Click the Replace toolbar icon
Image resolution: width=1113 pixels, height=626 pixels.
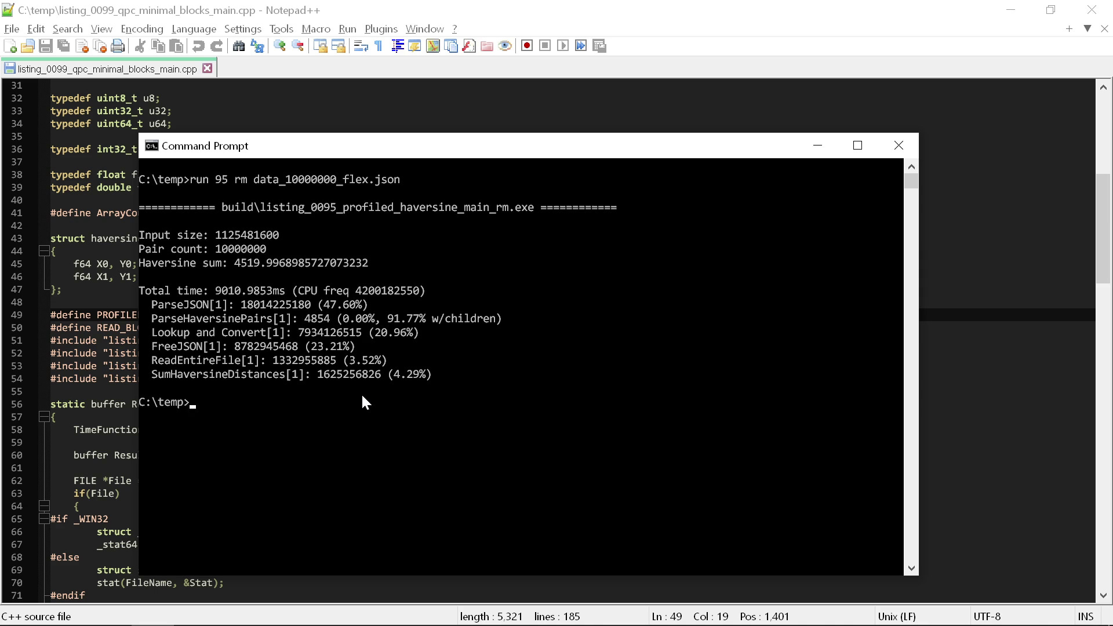(x=257, y=45)
